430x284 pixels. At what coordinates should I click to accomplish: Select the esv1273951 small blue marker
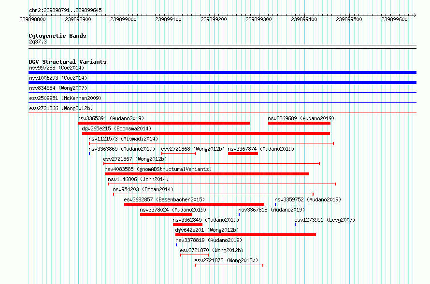pos(295,225)
